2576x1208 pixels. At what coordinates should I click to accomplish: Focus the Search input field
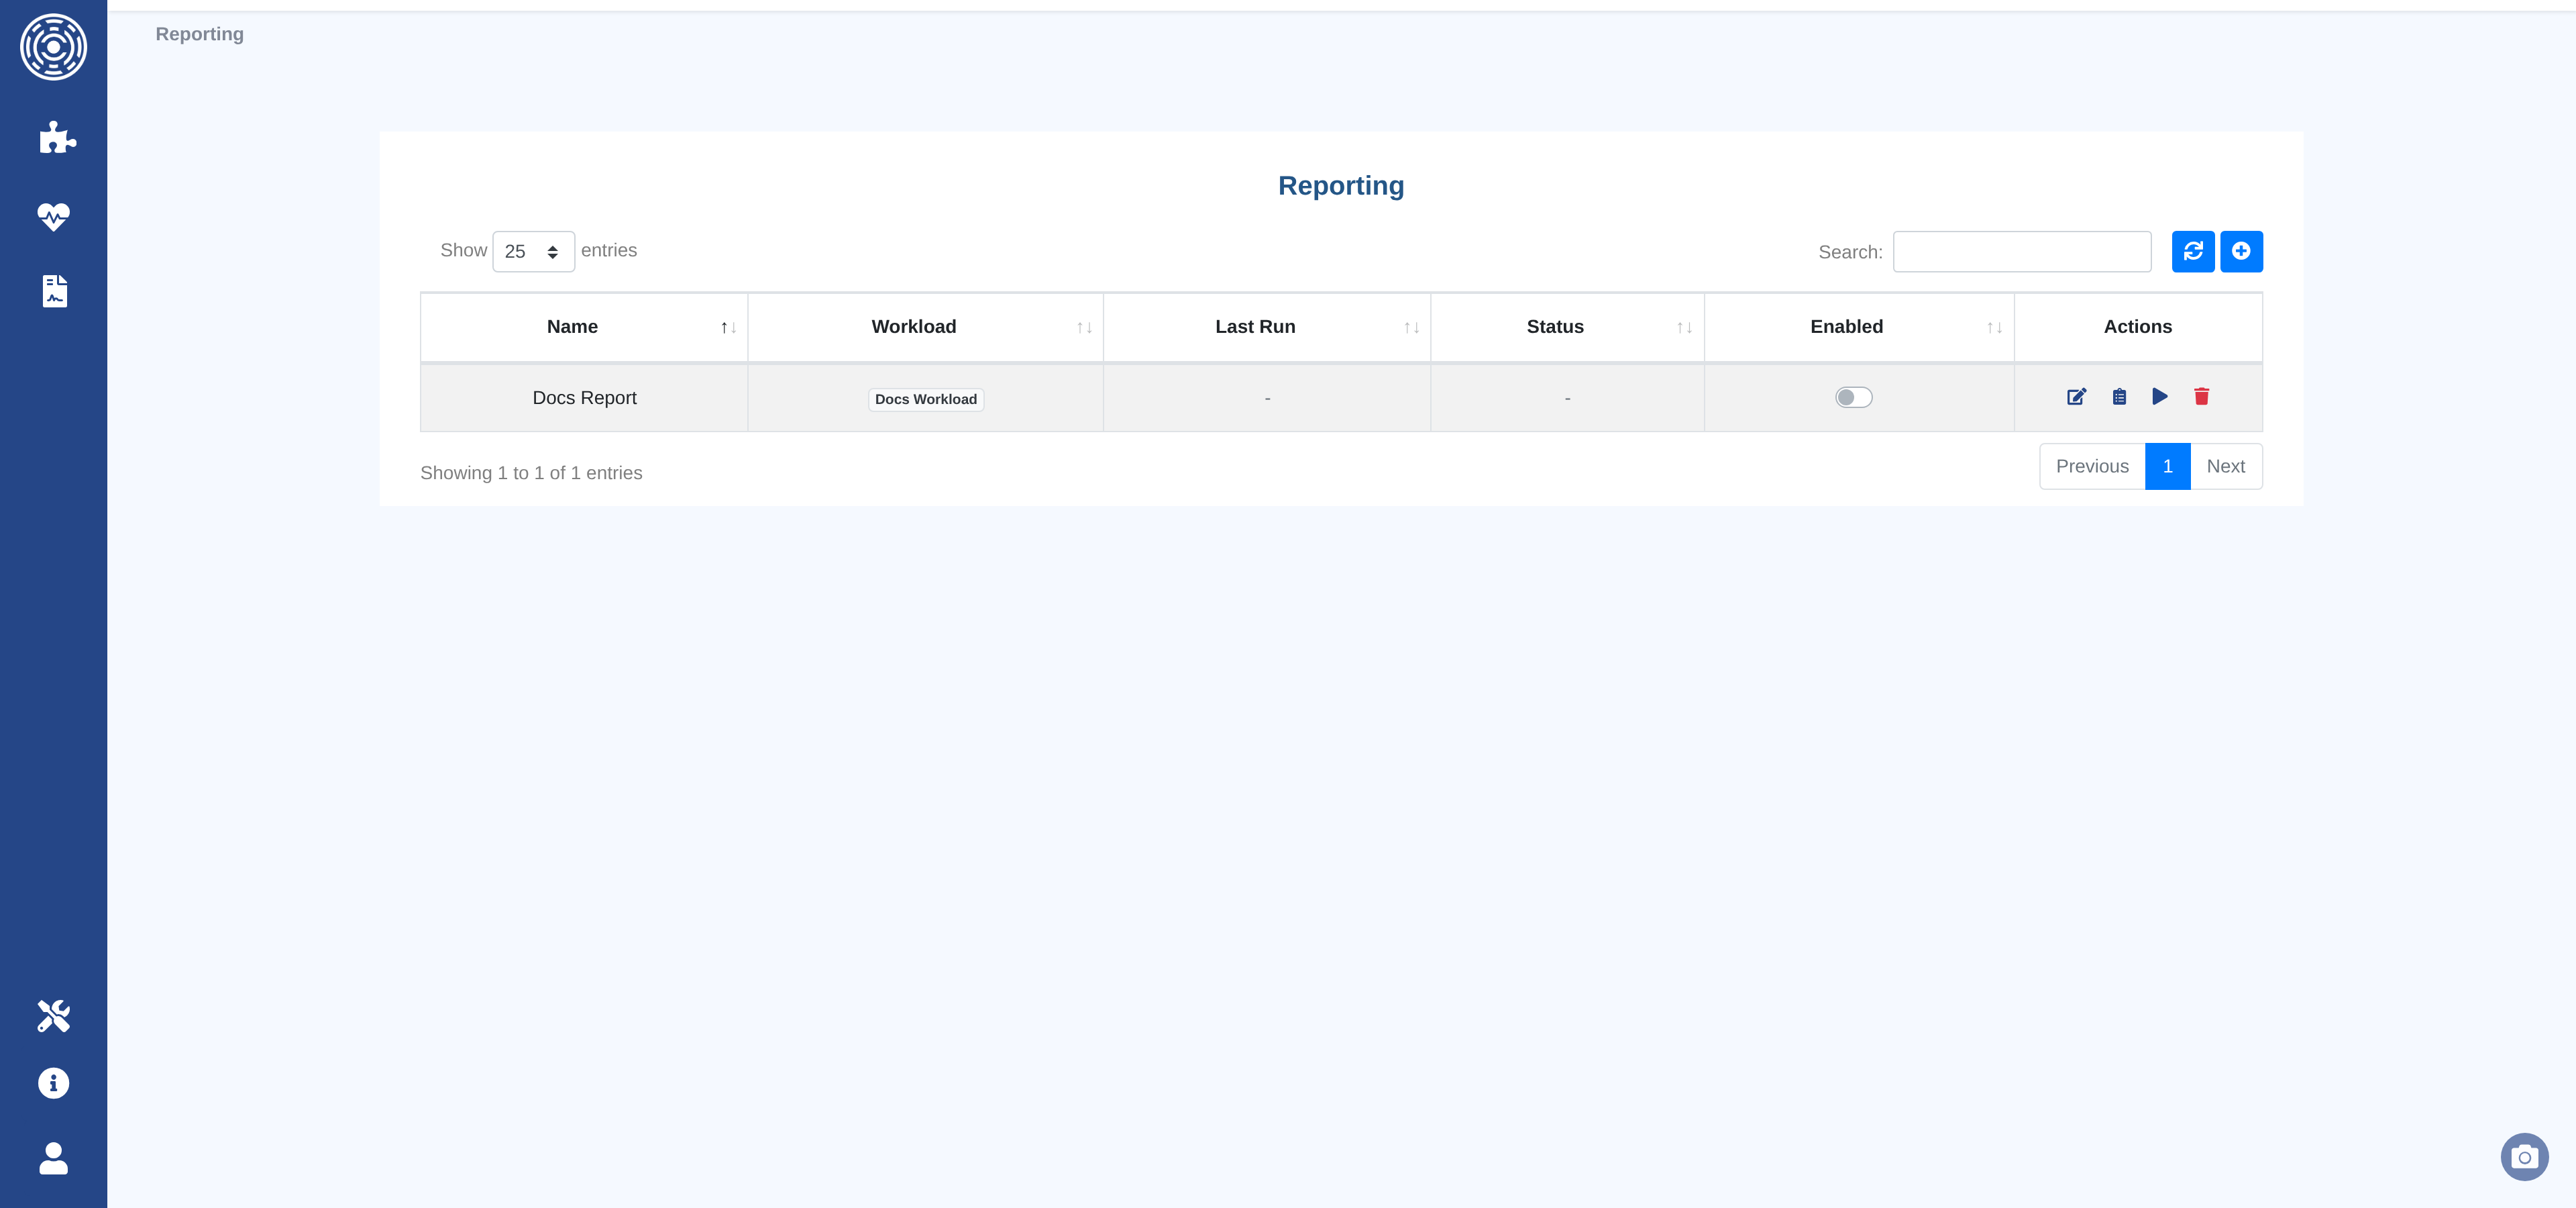pyautogui.click(x=2022, y=251)
